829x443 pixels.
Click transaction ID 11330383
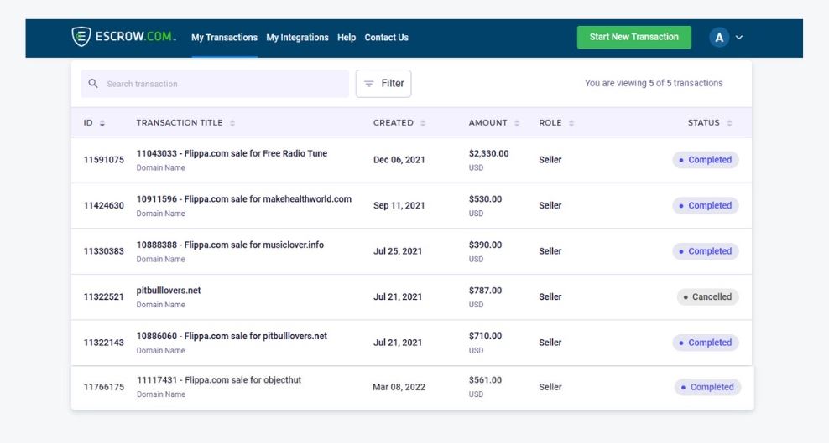click(104, 251)
